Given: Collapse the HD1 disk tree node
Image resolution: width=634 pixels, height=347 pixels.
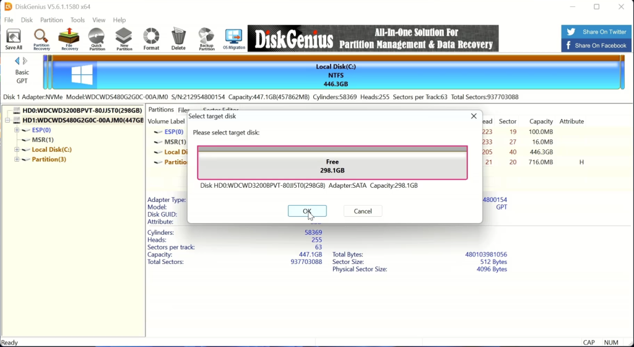Looking at the screenshot, I should [x=7, y=120].
